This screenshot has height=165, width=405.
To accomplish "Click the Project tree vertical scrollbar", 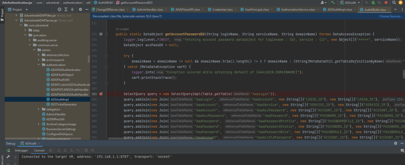I will (x=89, y=59).
